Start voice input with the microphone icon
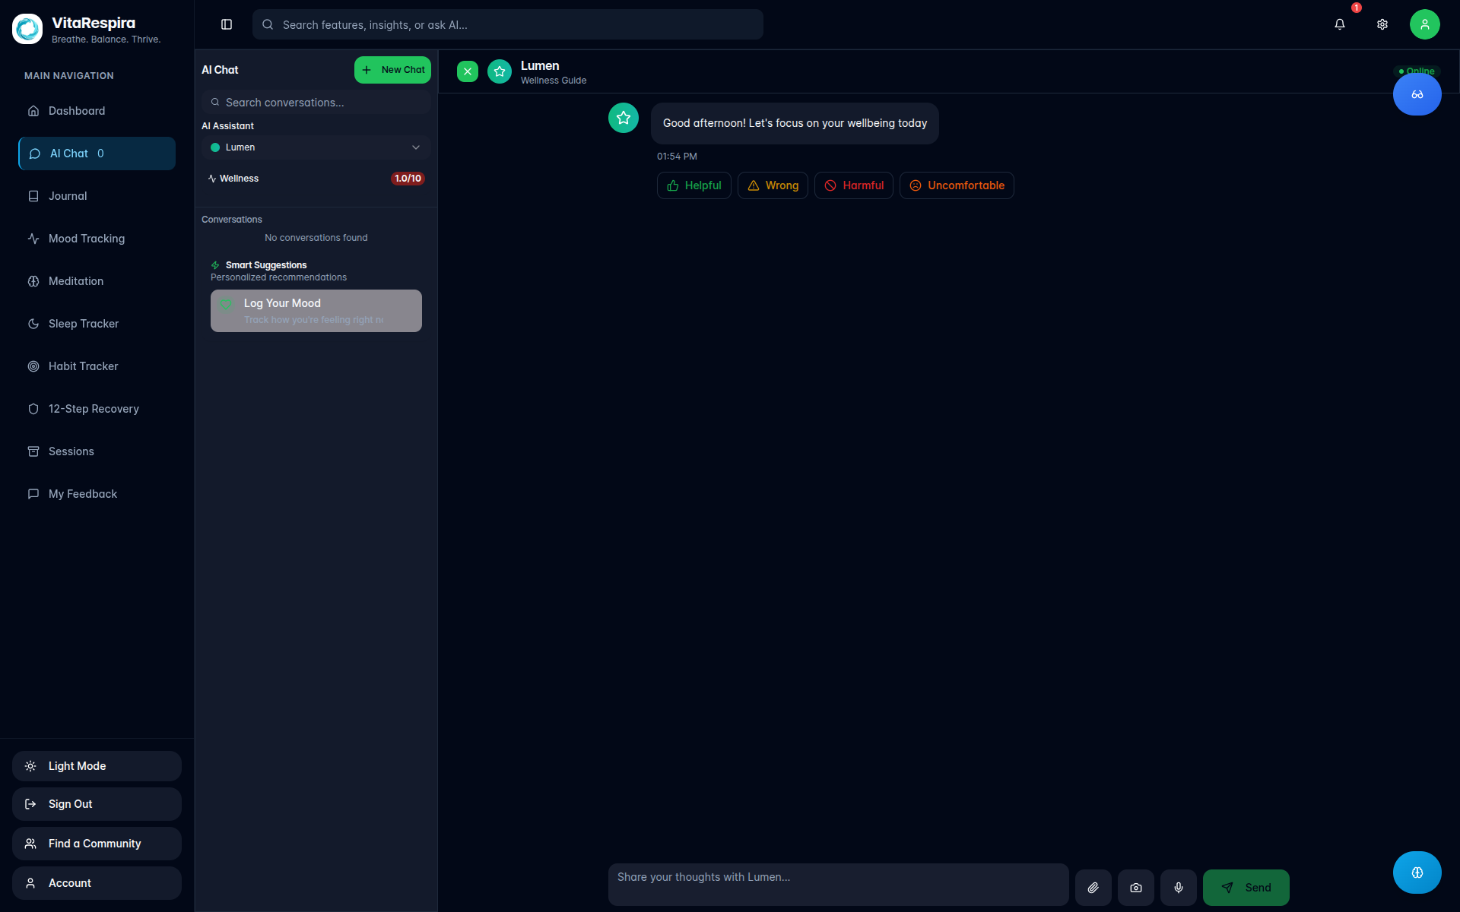This screenshot has width=1460, height=912. (x=1179, y=887)
